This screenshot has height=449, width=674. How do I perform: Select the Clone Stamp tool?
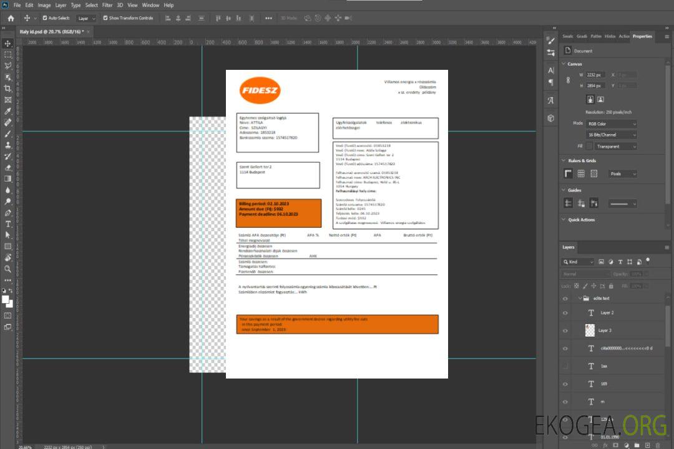tap(7, 145)
